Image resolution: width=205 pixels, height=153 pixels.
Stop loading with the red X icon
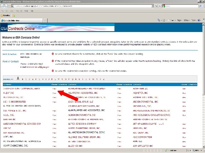coord(160,6)
